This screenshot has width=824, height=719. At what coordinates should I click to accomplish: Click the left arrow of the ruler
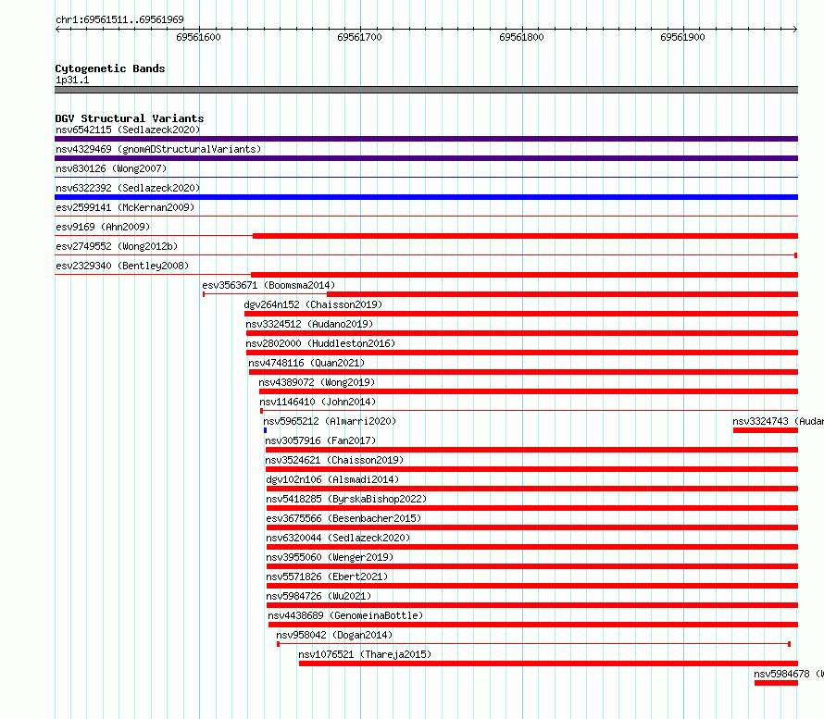[57, 29]
